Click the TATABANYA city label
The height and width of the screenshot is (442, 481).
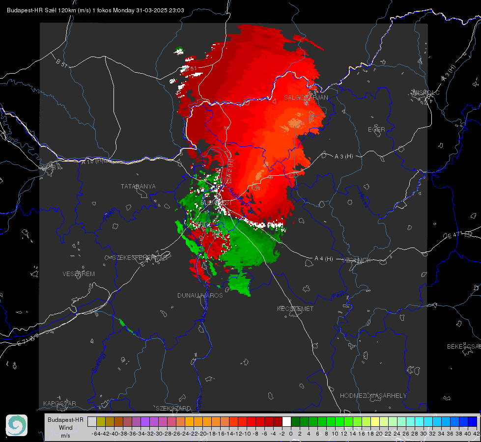(x=138, y=187)
